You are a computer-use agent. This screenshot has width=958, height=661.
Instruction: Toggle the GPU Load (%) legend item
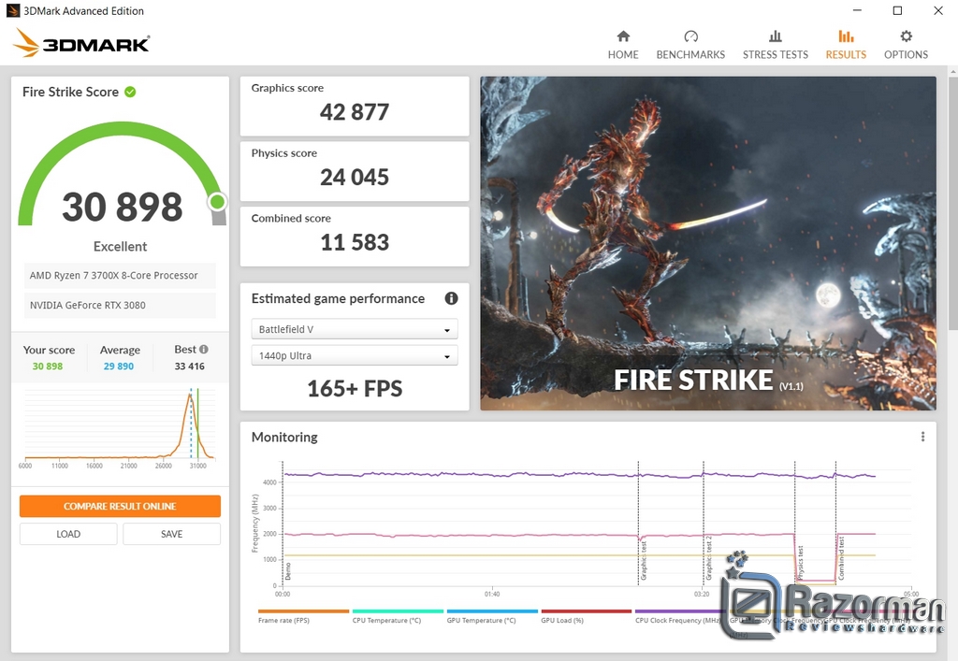(586, 616)
